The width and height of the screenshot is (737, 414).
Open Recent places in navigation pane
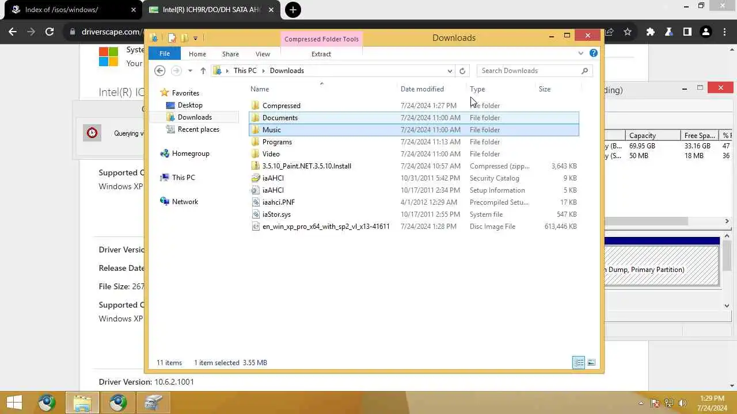click(x=198, y=129)
